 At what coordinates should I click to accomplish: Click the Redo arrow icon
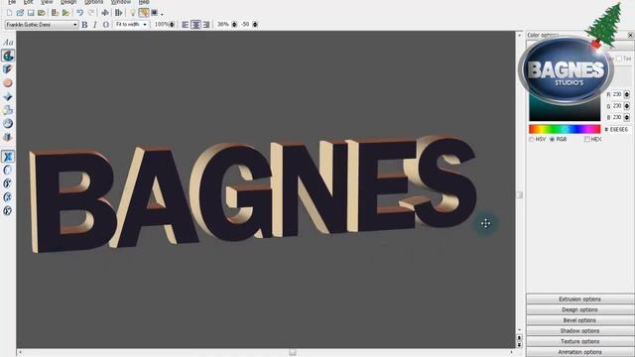tap(91, 13)
